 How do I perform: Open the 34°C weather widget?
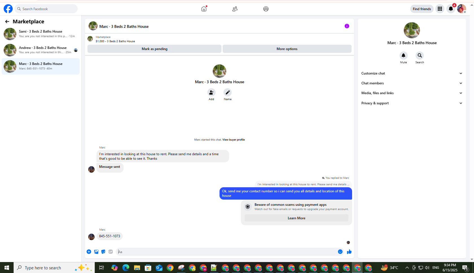tap(390, 268)
